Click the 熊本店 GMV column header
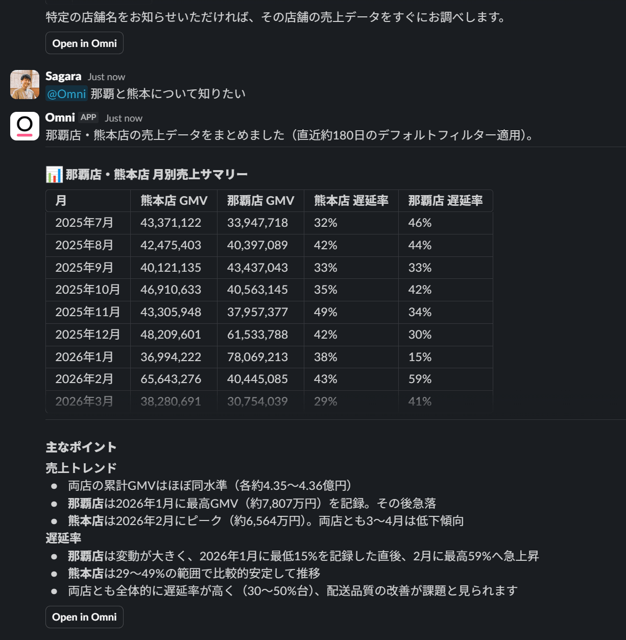626x640 pixels. coord(174,201)
